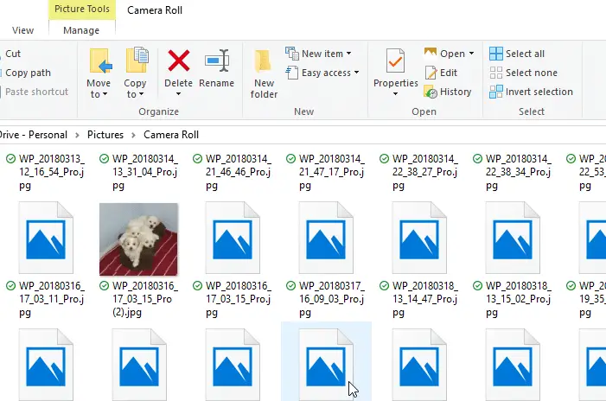Click the Edit label

(x=449, y=73)
